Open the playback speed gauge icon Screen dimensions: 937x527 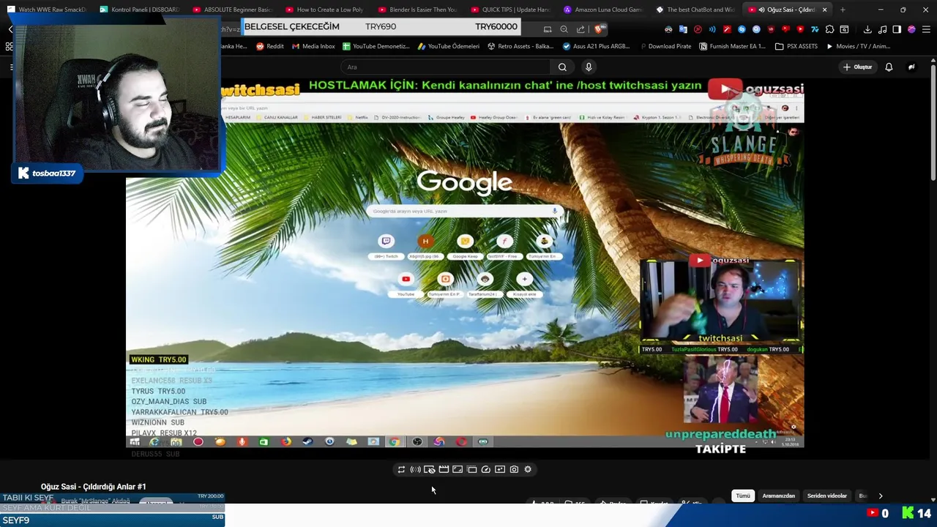[x=485, y=469]
